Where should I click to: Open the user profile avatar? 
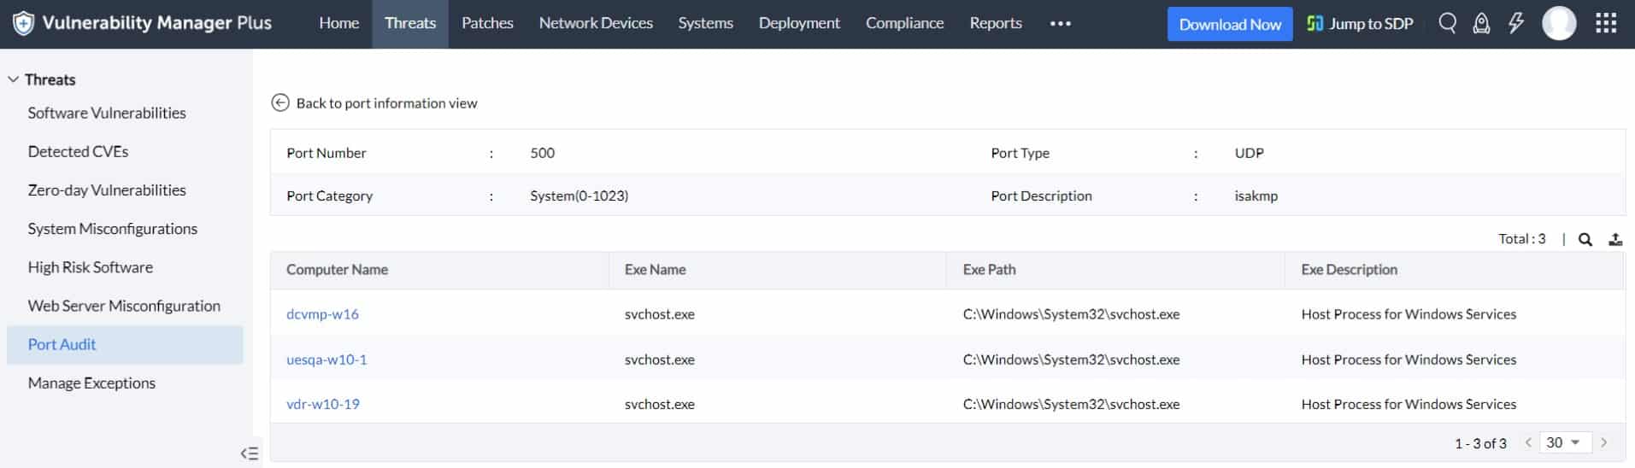1559,23
